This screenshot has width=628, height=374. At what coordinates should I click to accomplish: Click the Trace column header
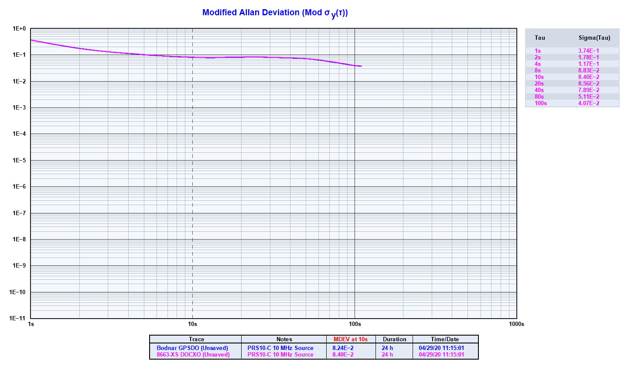(x=196, y=339)
